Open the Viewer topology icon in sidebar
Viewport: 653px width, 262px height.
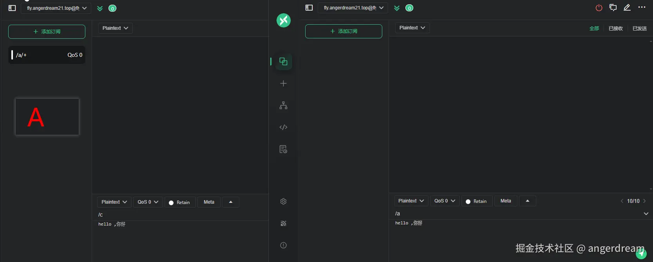pos(283,105)
